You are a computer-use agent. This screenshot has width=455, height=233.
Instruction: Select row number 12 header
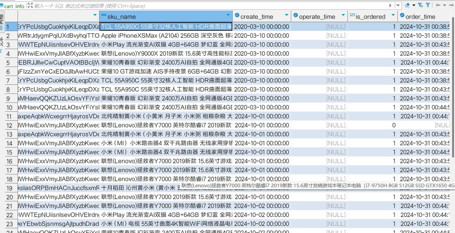click(x=11, y=125)
